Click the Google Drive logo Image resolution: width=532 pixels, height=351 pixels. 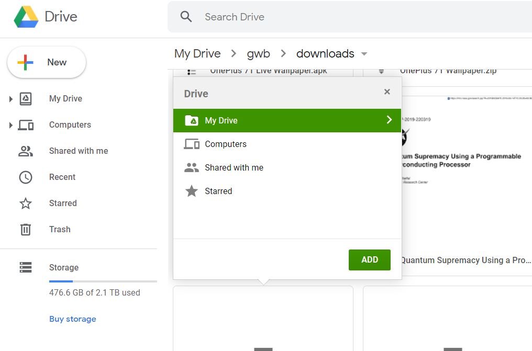[x=26, y=17]
